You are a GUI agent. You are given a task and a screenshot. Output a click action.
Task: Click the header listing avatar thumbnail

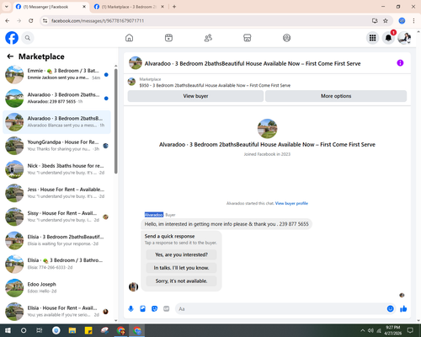(x=136, y=63)
